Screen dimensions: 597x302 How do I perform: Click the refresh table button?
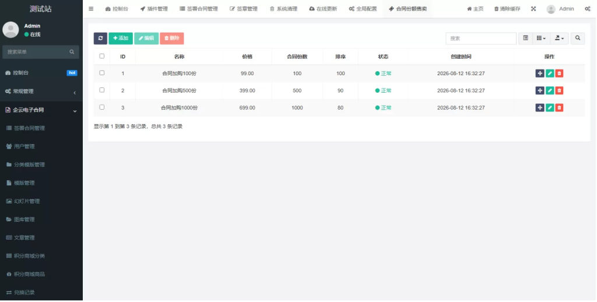pos(100,38)
